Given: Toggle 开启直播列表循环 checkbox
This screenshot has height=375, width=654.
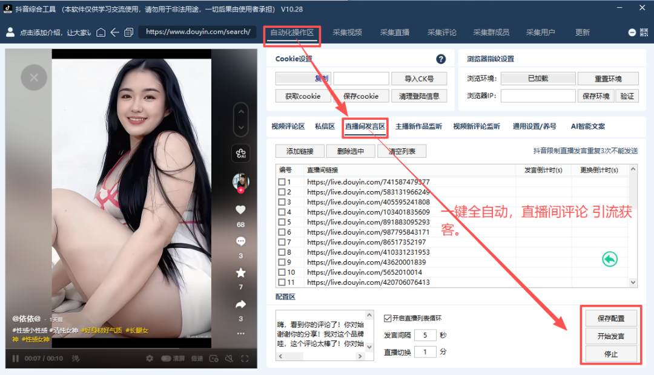Looking at the screenshot, I should (x=388, y=318).
